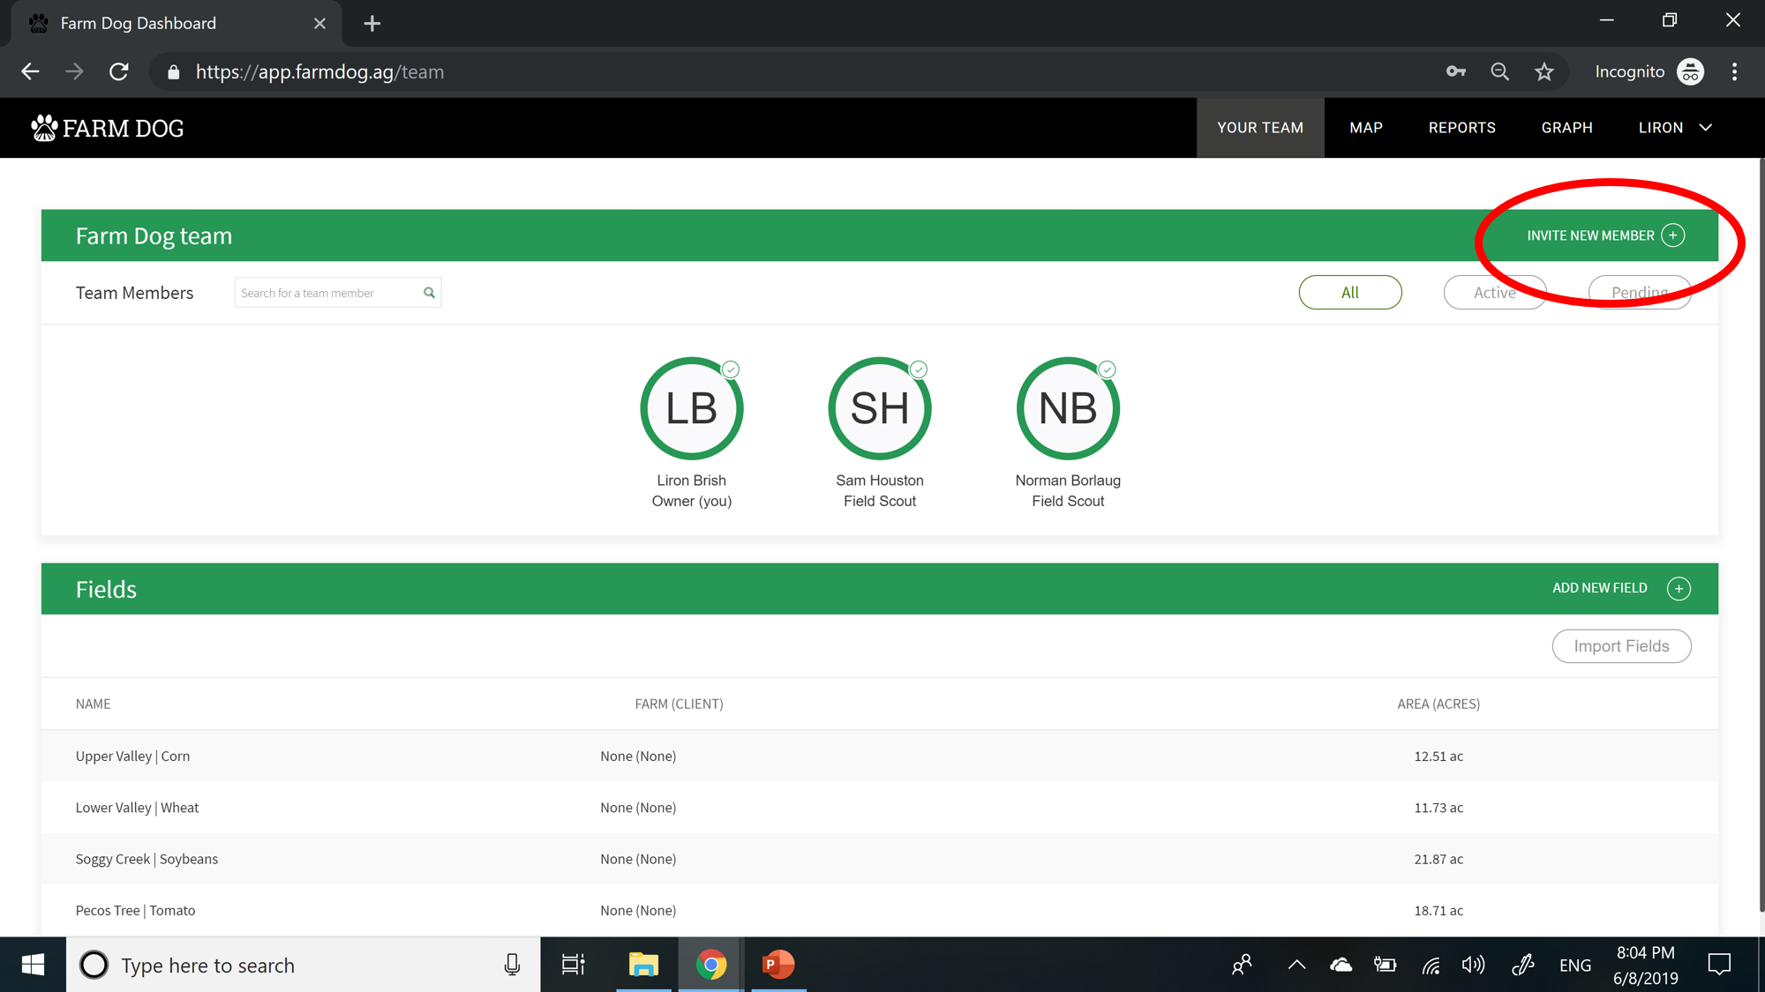The height and width of the screenshot is (992, 1765).
Task: Select the All members filter
Action: click(x=1349, y=293)
